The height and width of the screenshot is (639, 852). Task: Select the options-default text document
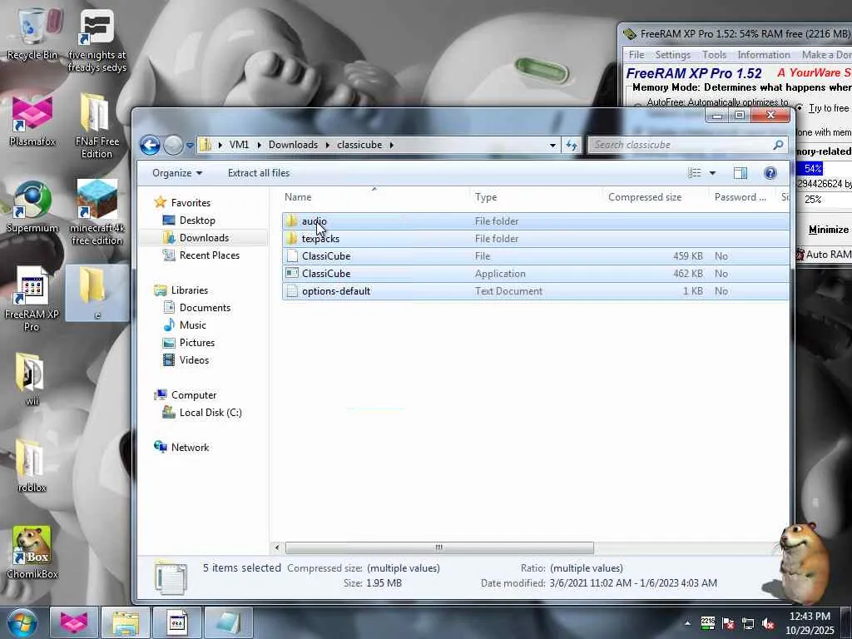(536, 291)
